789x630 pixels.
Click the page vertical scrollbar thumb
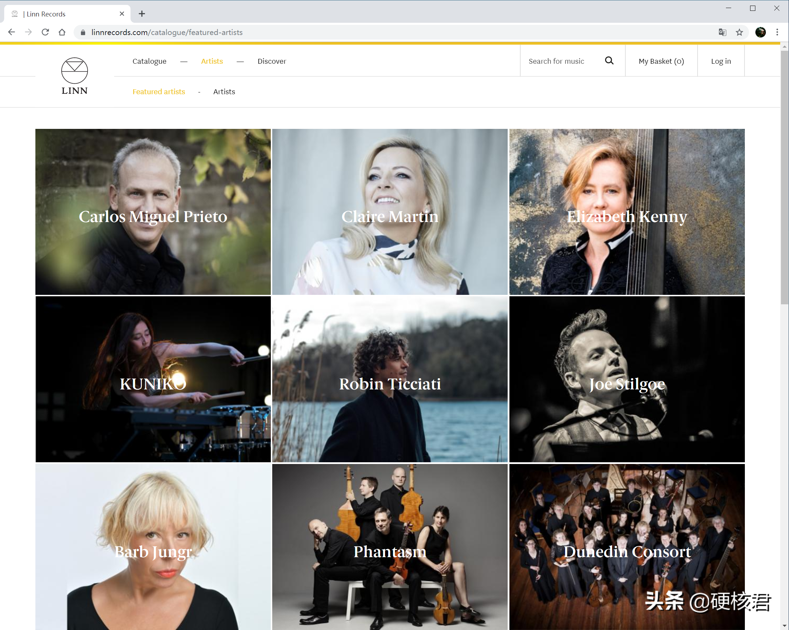[784, 178]
